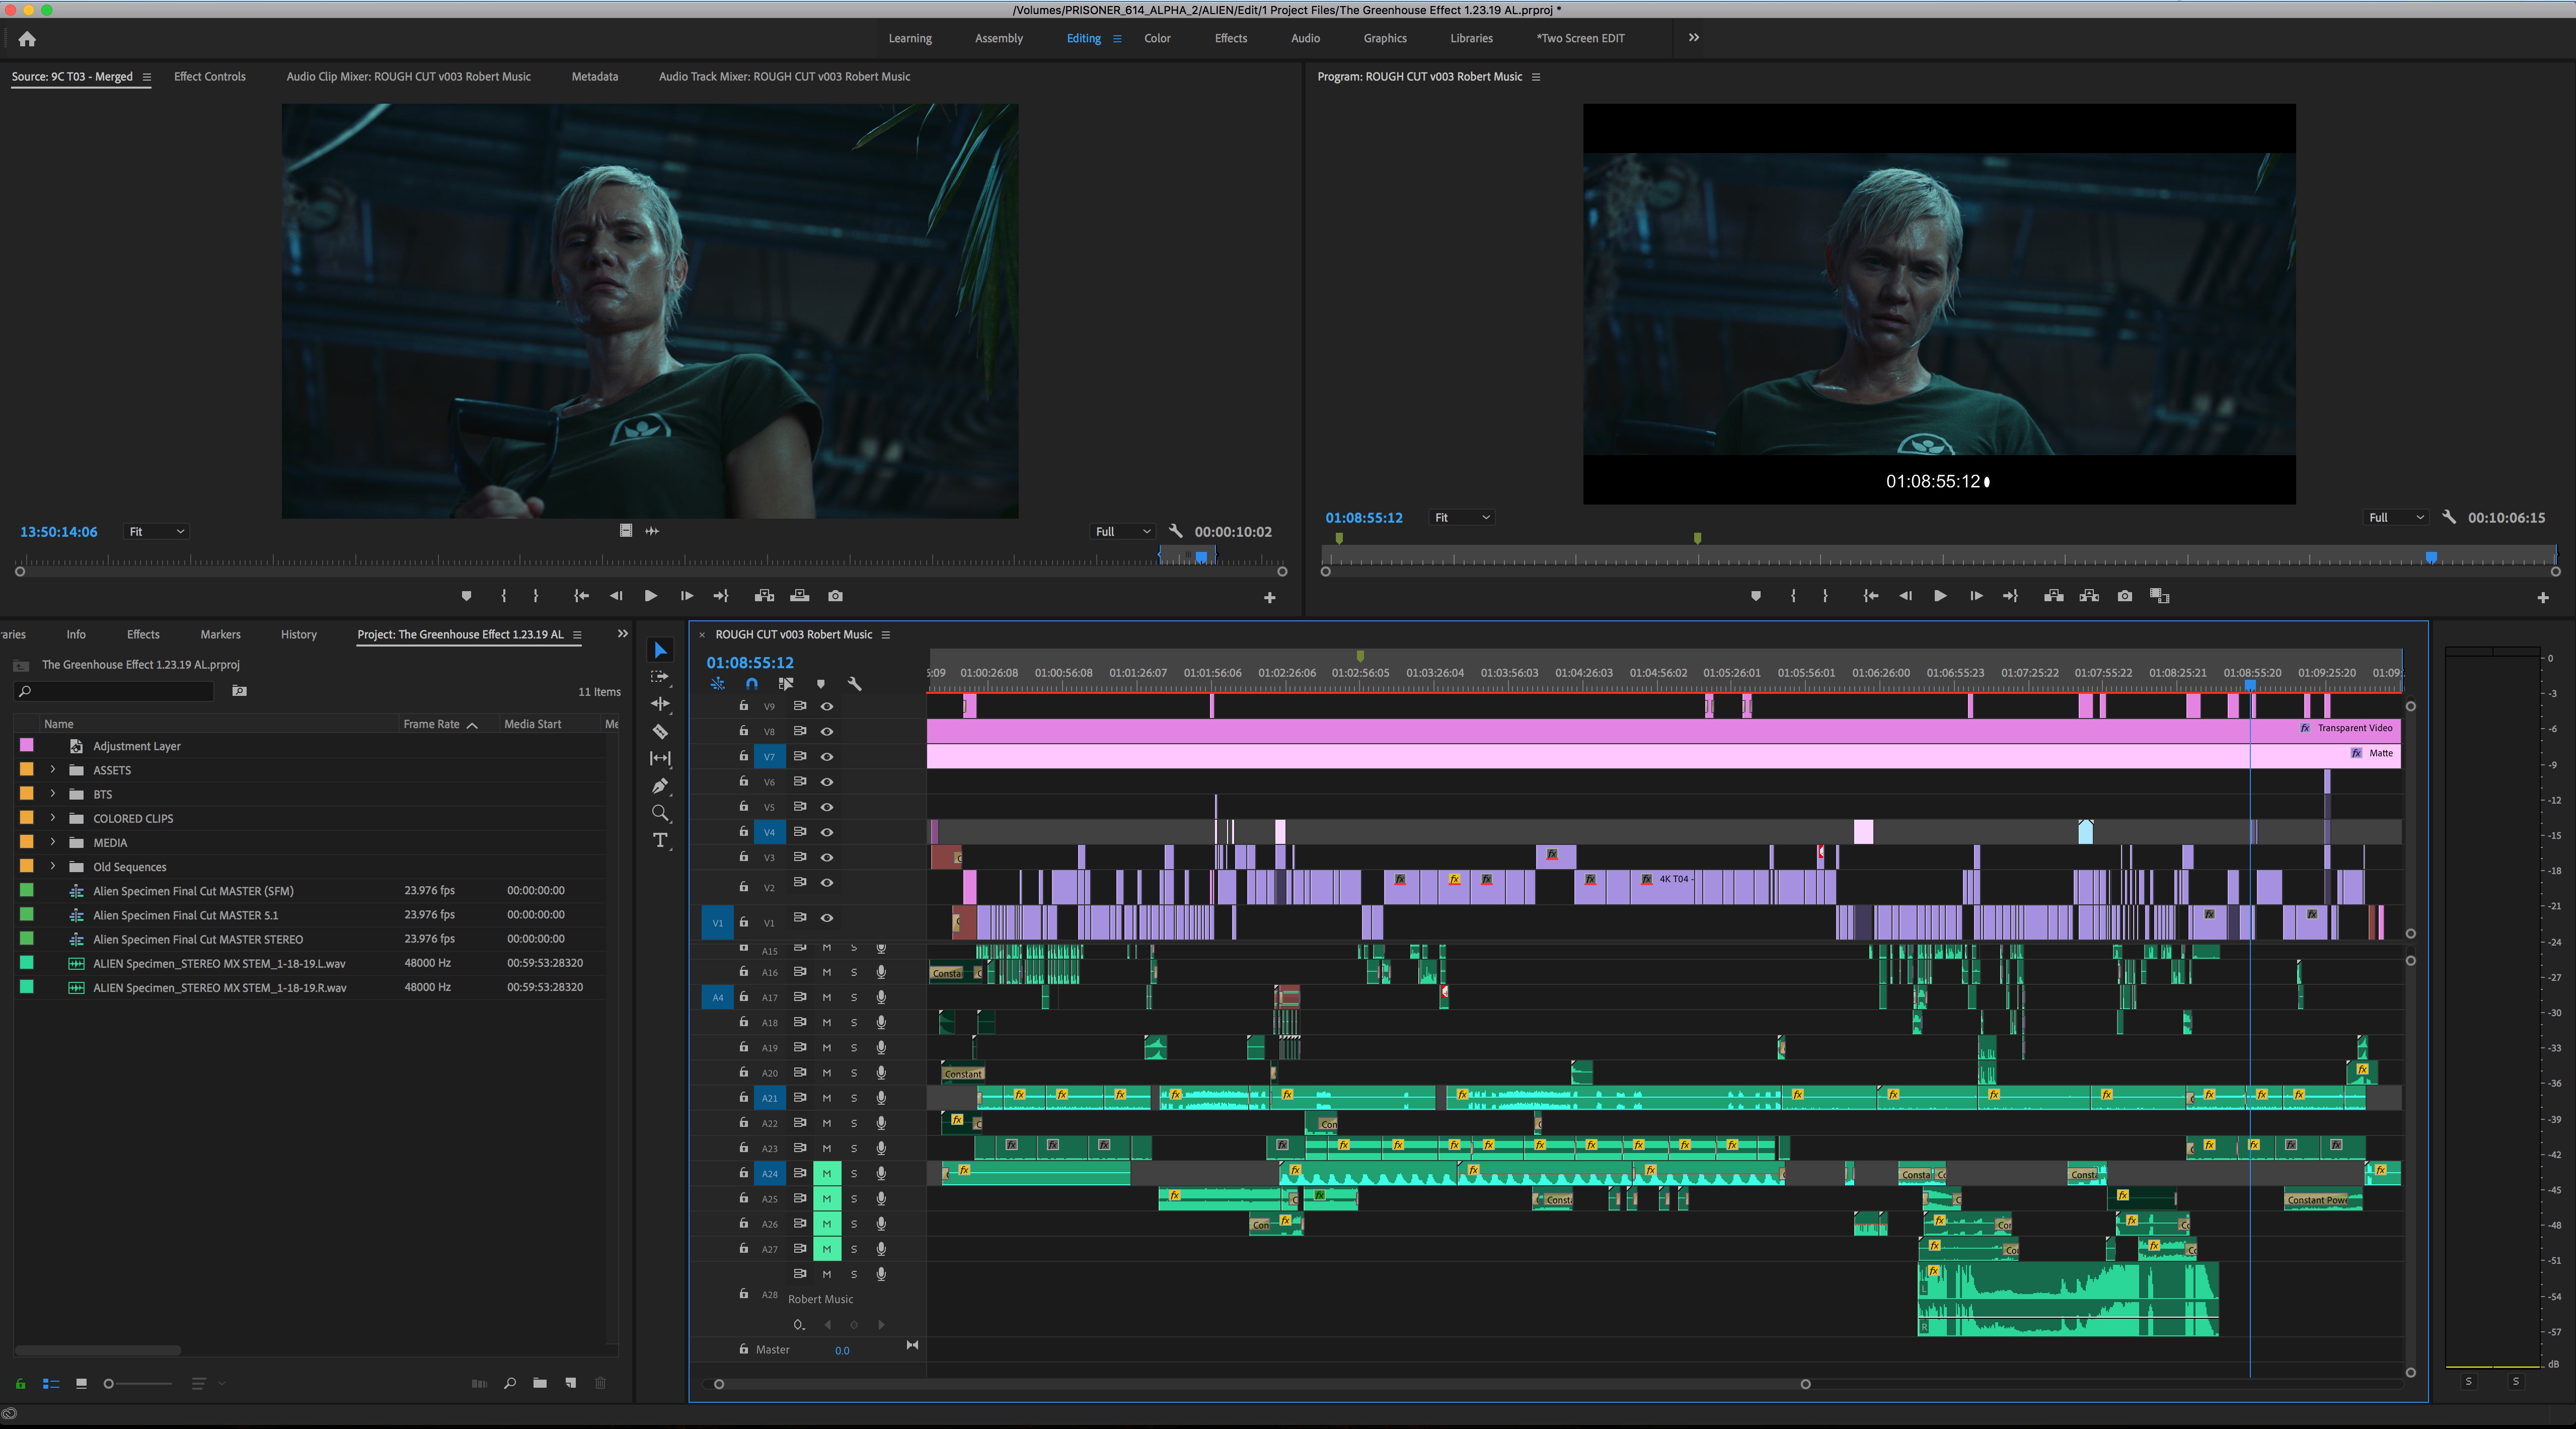Toggle timeline snapping magnet icon
This screenshot has width=2576, height=1429.
751,684
